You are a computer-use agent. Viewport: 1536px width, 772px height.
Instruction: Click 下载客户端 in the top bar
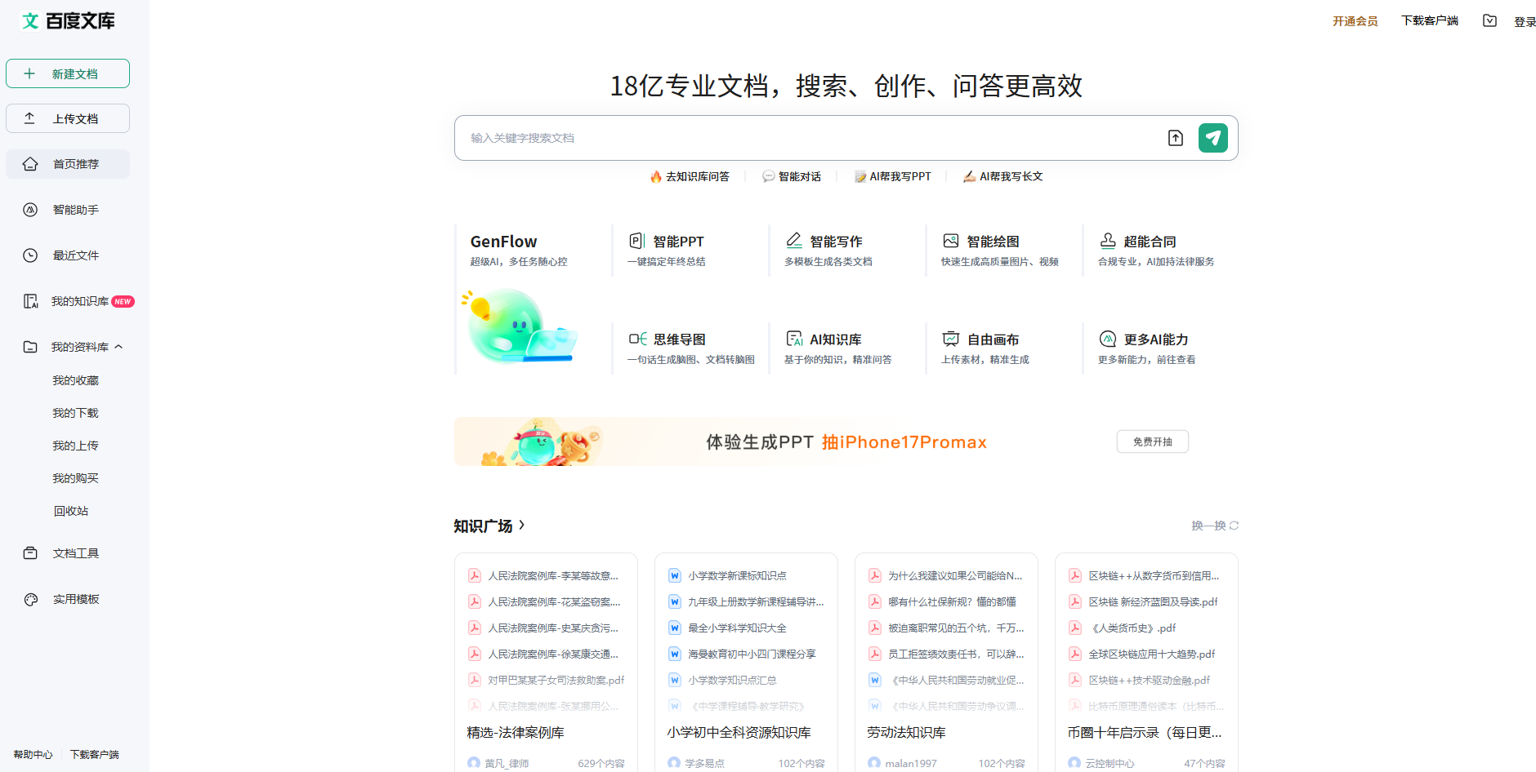click(x=1430, y=21)
